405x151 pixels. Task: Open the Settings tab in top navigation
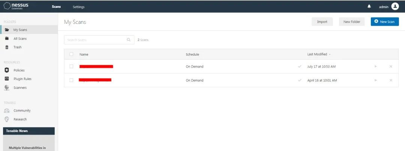point(78,7)
